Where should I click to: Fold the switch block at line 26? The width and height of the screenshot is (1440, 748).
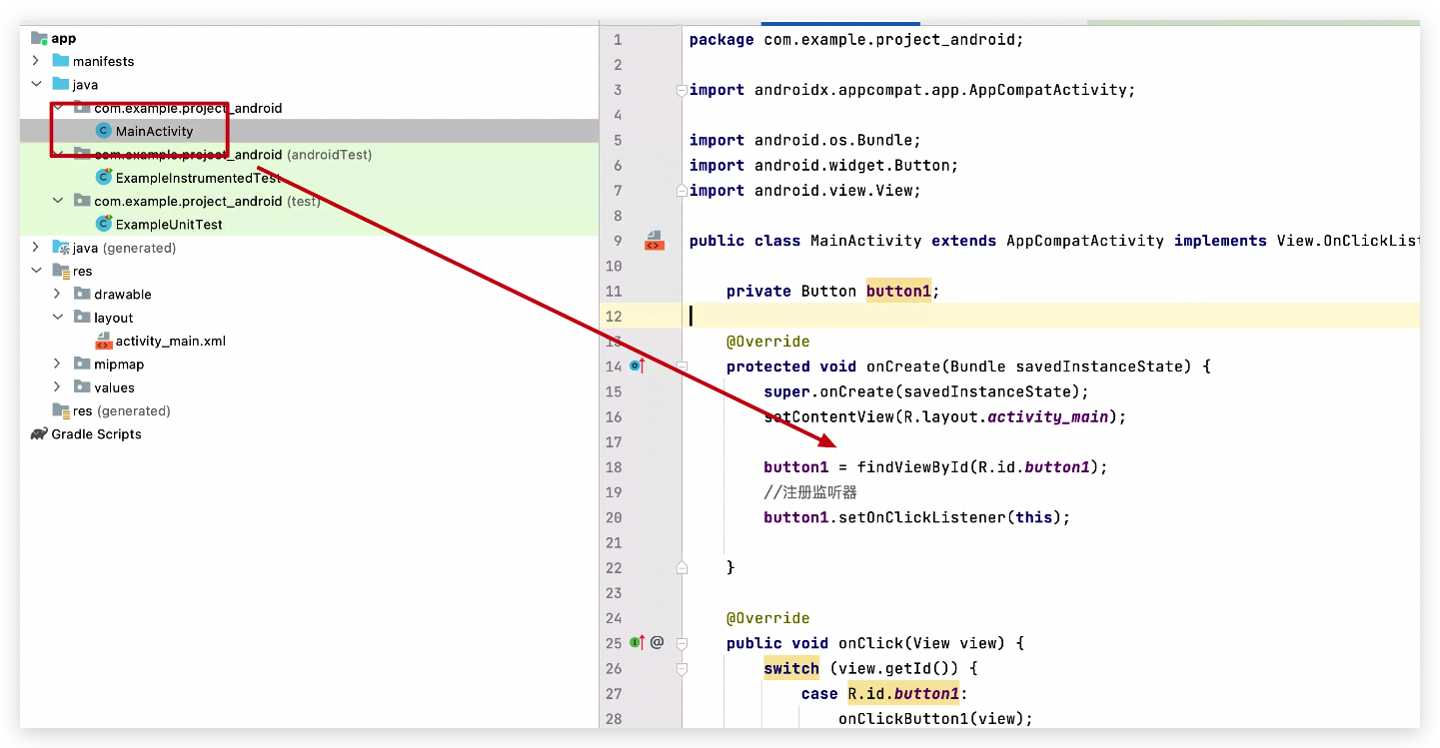click(682, 668)
